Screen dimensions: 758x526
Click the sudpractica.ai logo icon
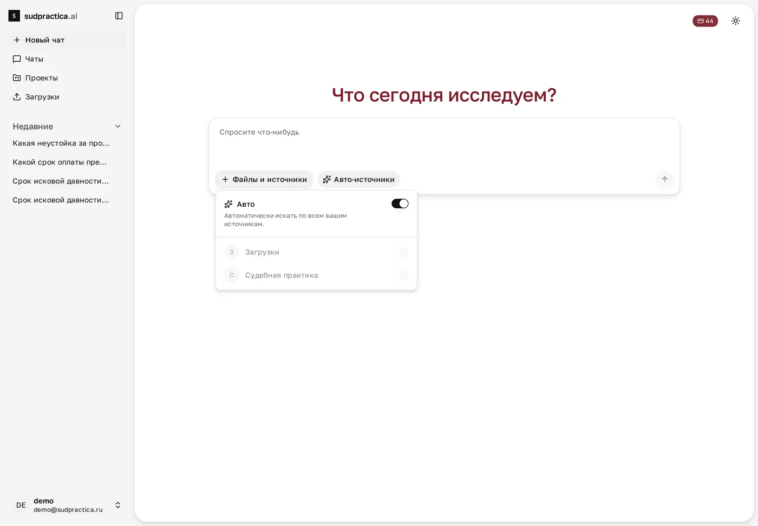(14, 16)
